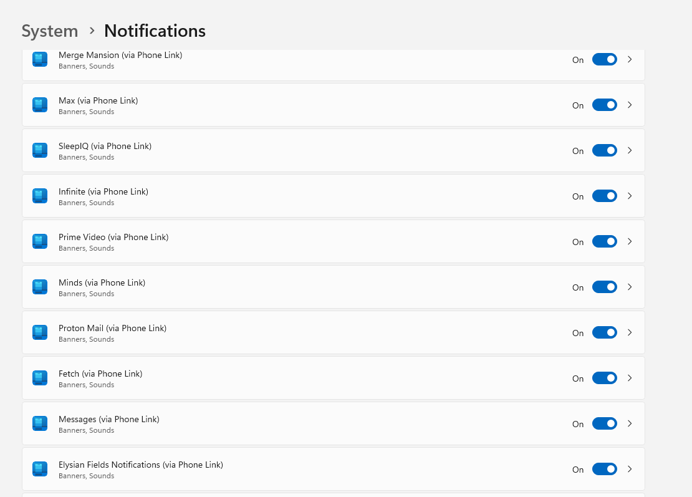This screenshot has width=692, height=497.
Task: Expand Messages row chevron
Action: [630, 423]
